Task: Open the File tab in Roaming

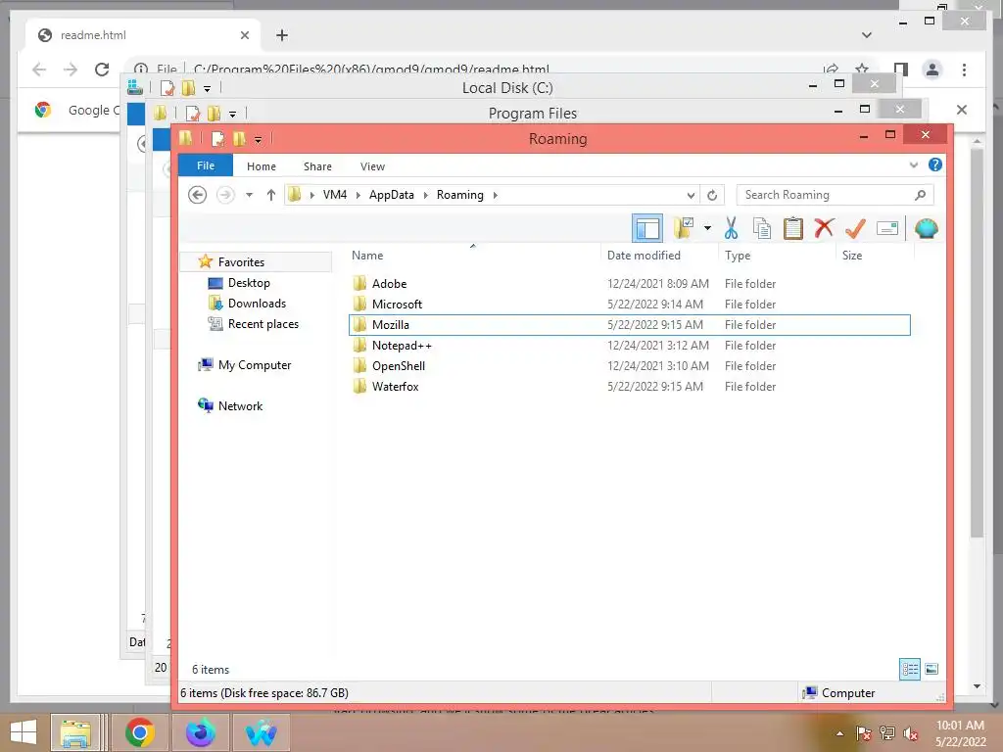Action: [206, 165]
